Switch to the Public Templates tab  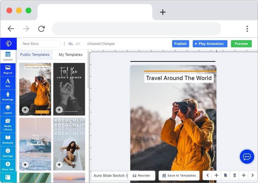[35, 55]
